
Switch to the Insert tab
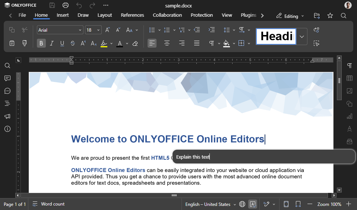click(x=63, y=15)
